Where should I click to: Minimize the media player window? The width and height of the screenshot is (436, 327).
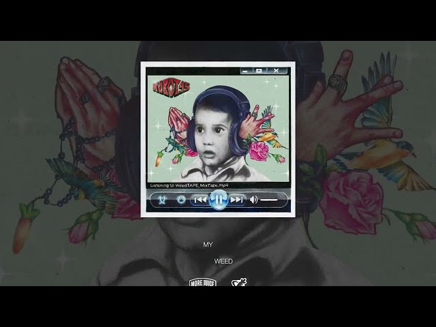[246, 71]
